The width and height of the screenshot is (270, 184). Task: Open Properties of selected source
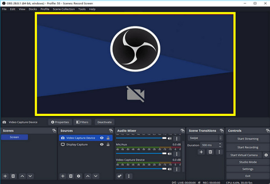[60, 122]
